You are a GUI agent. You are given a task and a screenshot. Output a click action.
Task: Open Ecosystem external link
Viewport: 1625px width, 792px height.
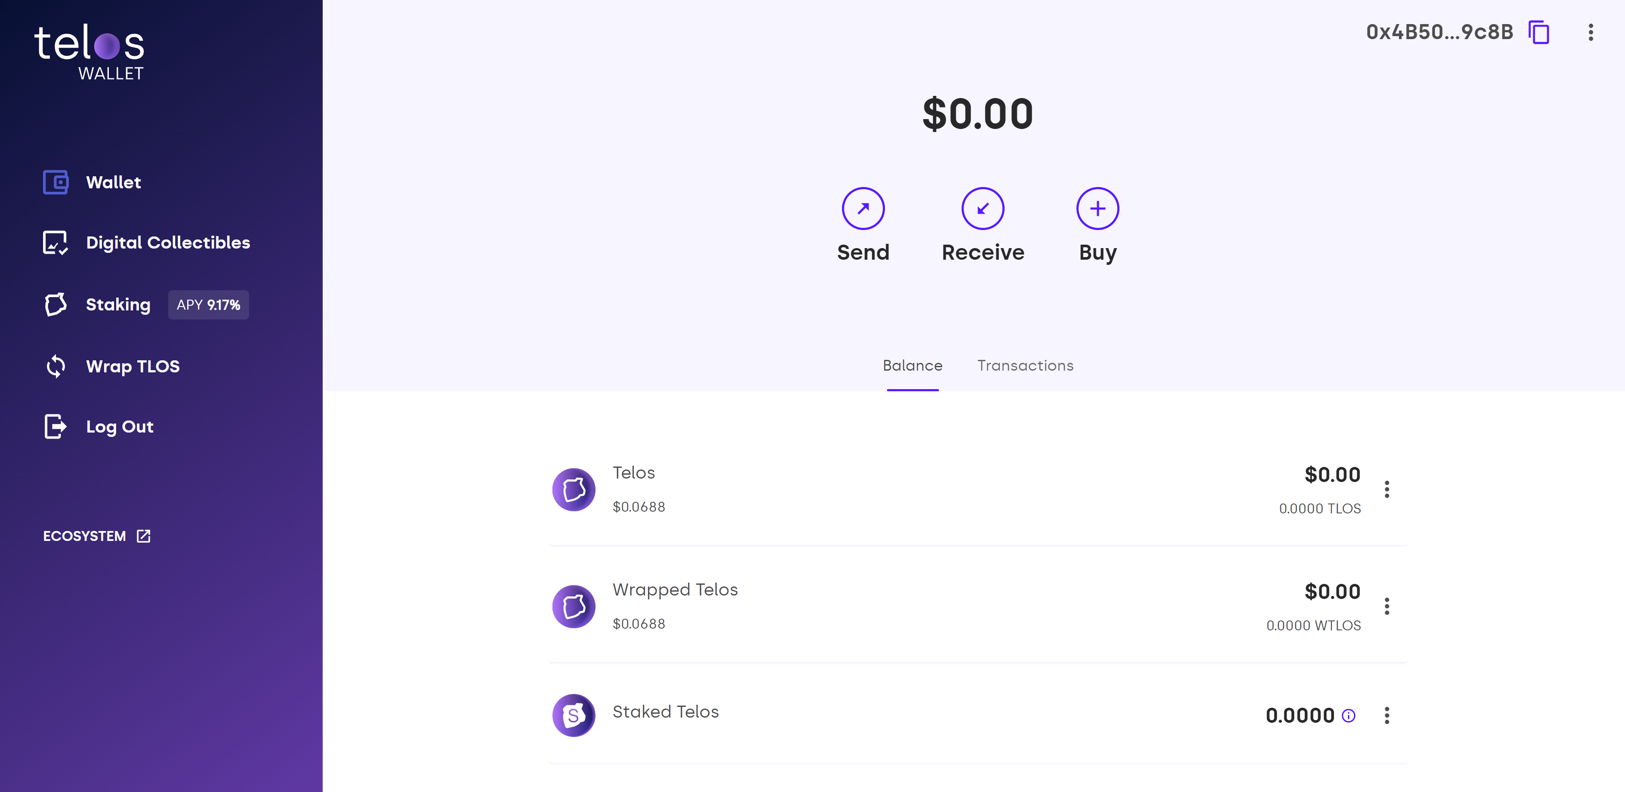pyautogui.click(x=96, y=535)
